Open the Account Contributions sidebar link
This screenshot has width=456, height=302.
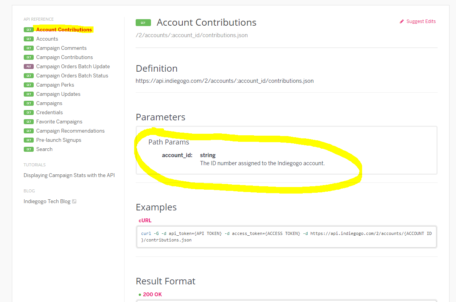(64, 30)
